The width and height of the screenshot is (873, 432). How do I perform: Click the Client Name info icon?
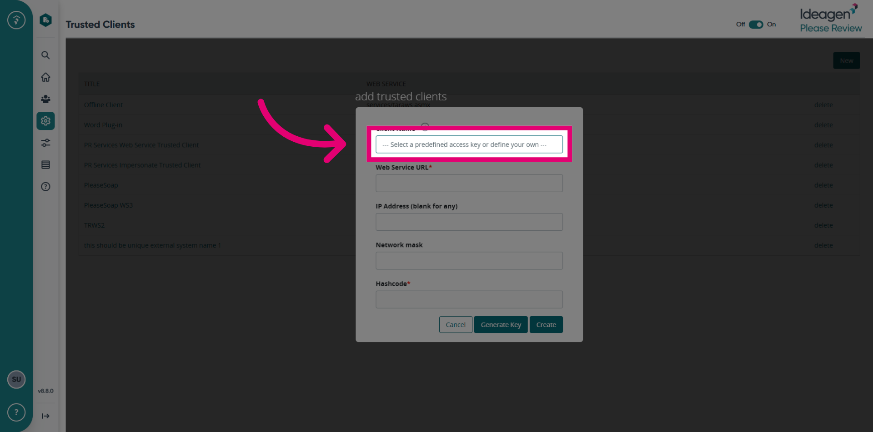(425, 126)
